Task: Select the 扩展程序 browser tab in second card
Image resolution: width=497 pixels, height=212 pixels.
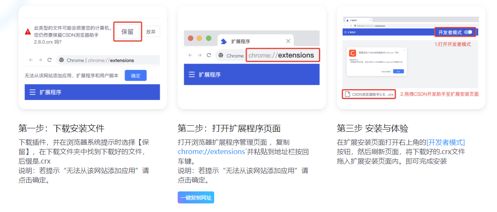Action: pos(255,41)
